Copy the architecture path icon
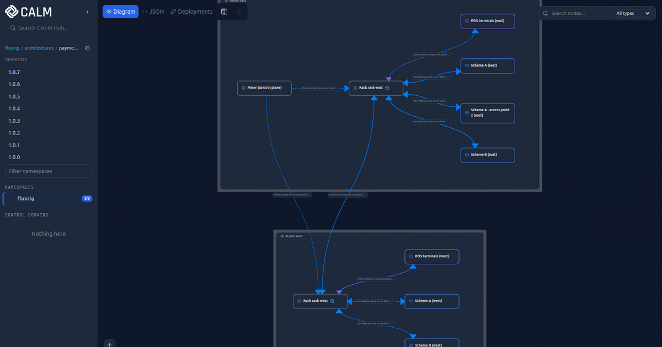Screen dimensions: 662x347 87,48
